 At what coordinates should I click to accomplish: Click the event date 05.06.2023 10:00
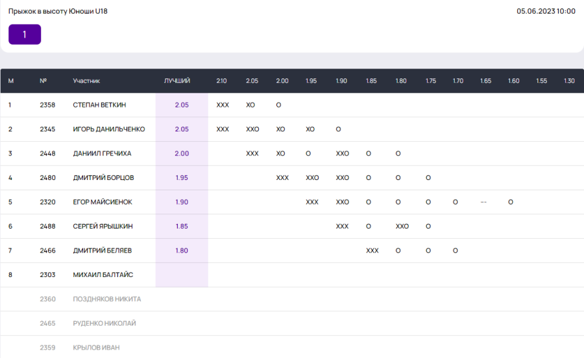tap(546, 11)
